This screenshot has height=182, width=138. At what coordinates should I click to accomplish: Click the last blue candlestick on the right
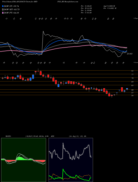(127, 89)
